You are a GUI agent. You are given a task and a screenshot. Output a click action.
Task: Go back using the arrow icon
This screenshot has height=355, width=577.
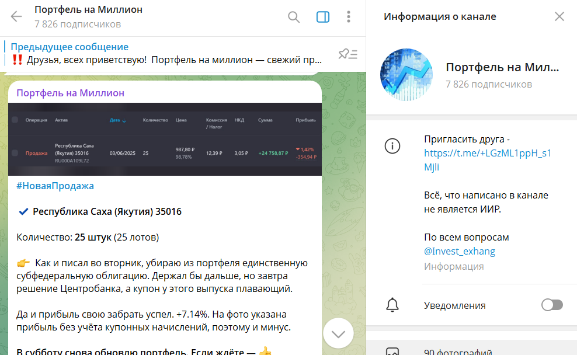[16, 16]
